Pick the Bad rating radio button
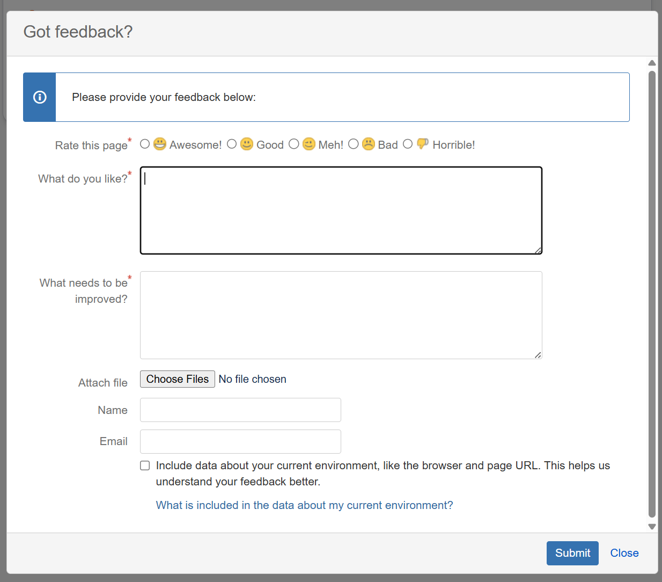The height and width of the screenshot is (582, 662). click(x=354, y=144)
